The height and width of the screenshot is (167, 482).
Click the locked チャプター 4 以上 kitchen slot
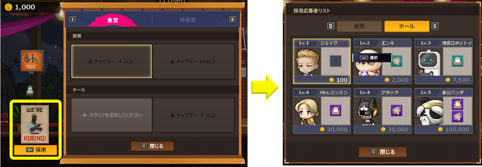[111, 61]
